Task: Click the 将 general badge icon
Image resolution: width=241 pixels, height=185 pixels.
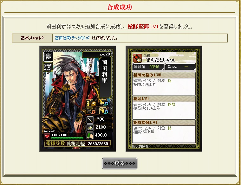Action: 138,58
